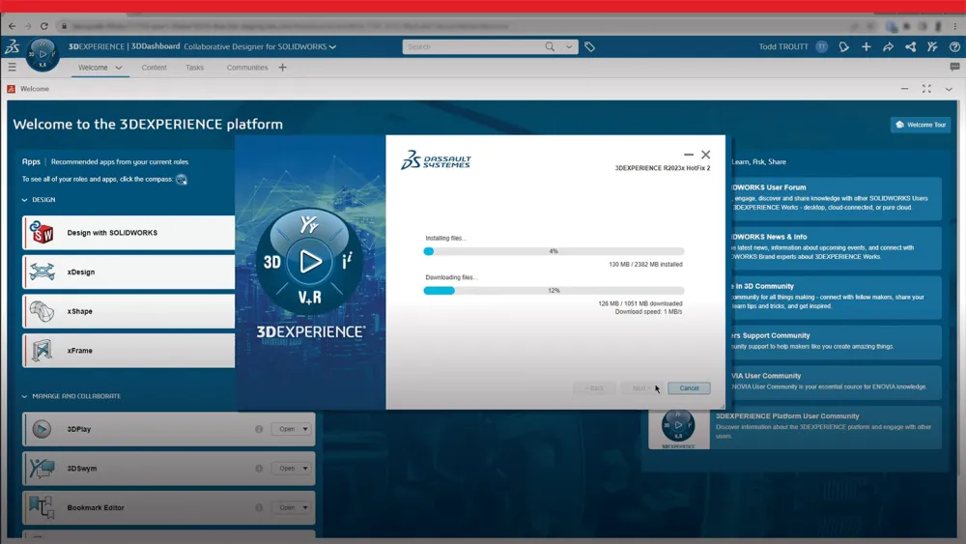Click the 3DPlay app icon

click(42, 429)
